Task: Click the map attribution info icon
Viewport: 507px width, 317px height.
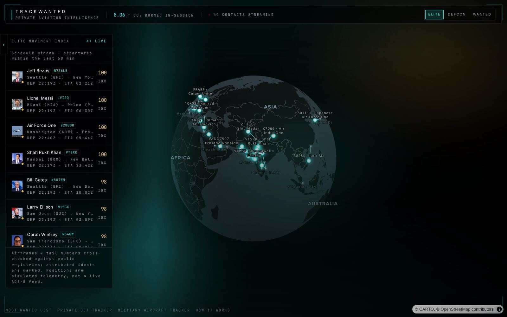Action: [499, 309]
